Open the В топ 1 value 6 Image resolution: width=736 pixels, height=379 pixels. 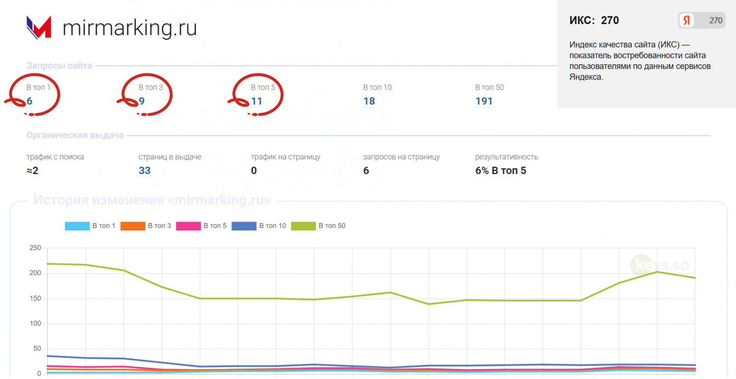(29, 101)
